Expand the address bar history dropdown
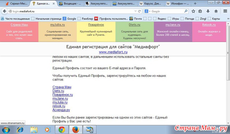 click(135, 11)
